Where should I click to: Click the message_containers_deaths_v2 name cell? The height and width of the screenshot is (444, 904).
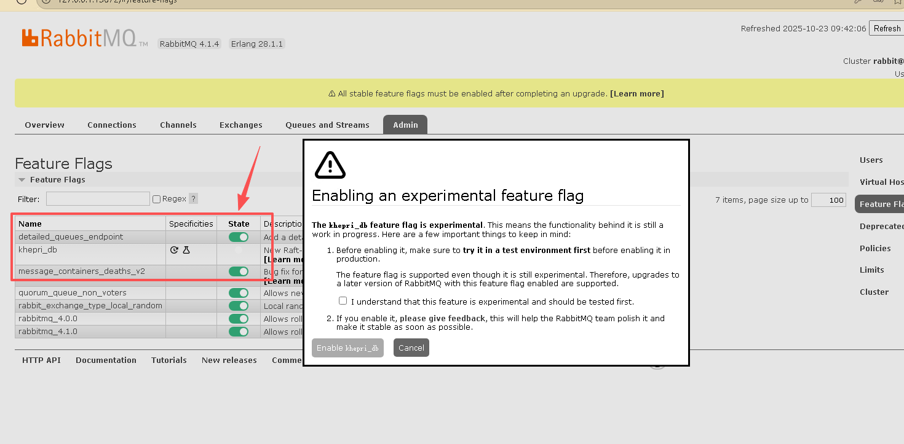point(90,276)
